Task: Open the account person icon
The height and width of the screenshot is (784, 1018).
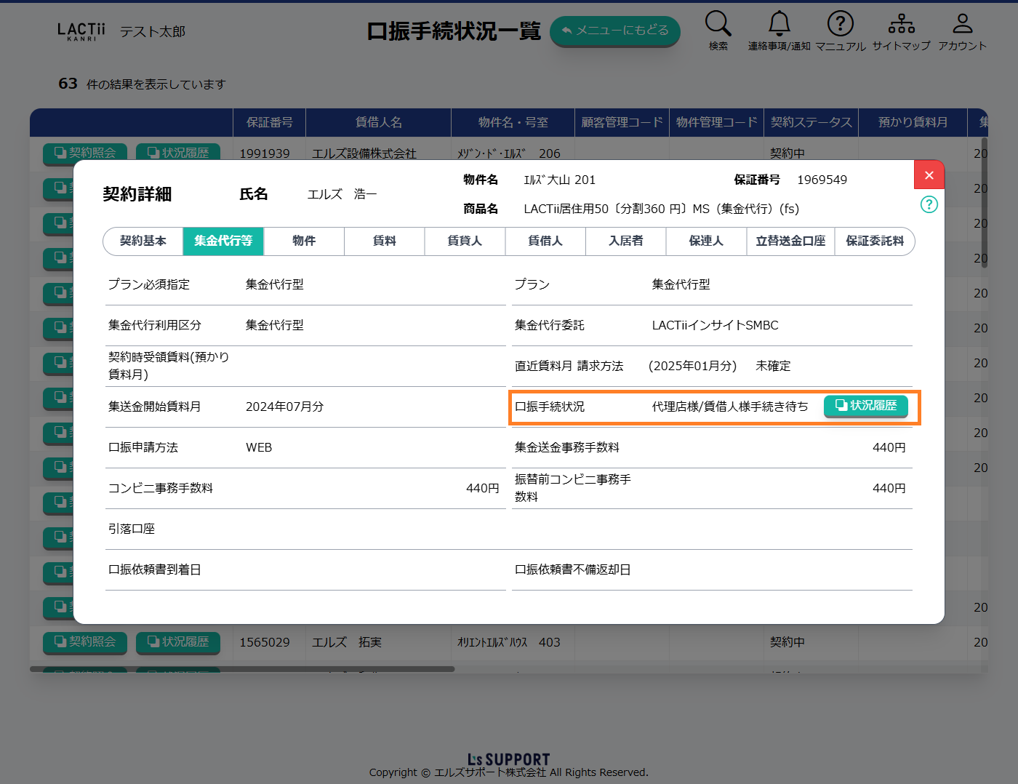Action: pos(962,25)
